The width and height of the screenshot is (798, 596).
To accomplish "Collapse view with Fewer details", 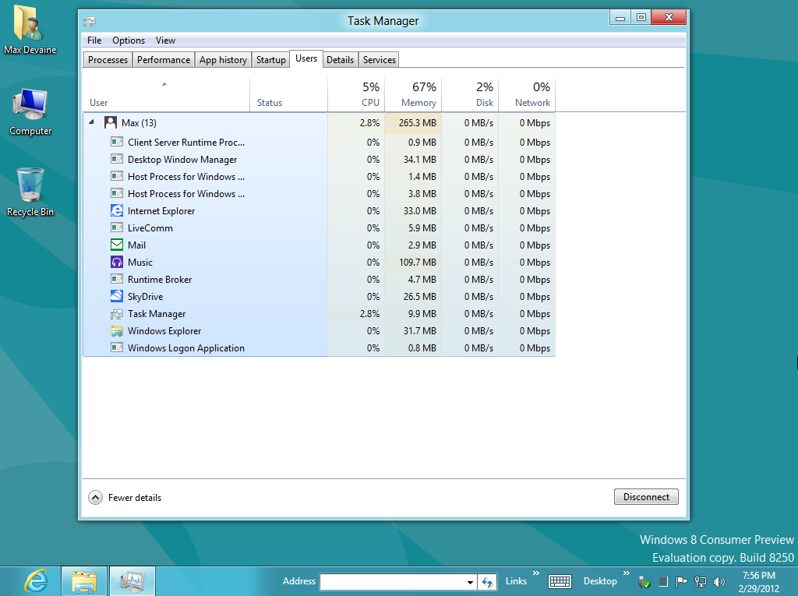I will pyautogui.click(x=125, y=497).
